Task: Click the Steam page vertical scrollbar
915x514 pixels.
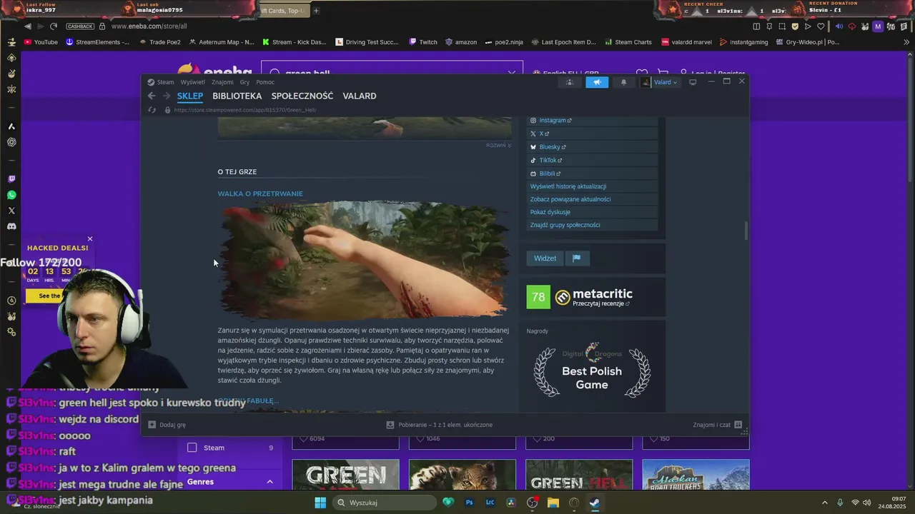Action: pyautogui.click(x=746, y=231)
